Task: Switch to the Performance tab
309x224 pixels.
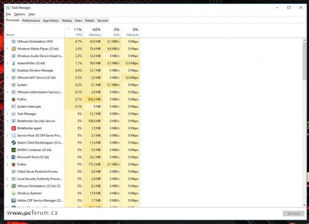Action: 31,20
